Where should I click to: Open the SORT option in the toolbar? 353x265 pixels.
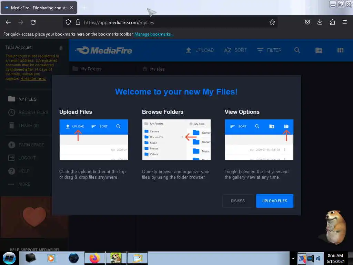click(235, 50)
